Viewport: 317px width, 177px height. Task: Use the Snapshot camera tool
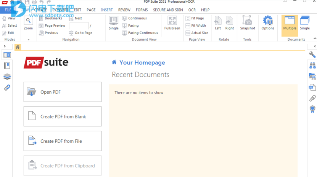pos(248,23)
